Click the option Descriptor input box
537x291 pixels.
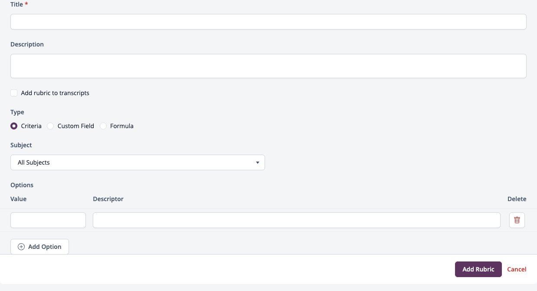tap(297, 220)
